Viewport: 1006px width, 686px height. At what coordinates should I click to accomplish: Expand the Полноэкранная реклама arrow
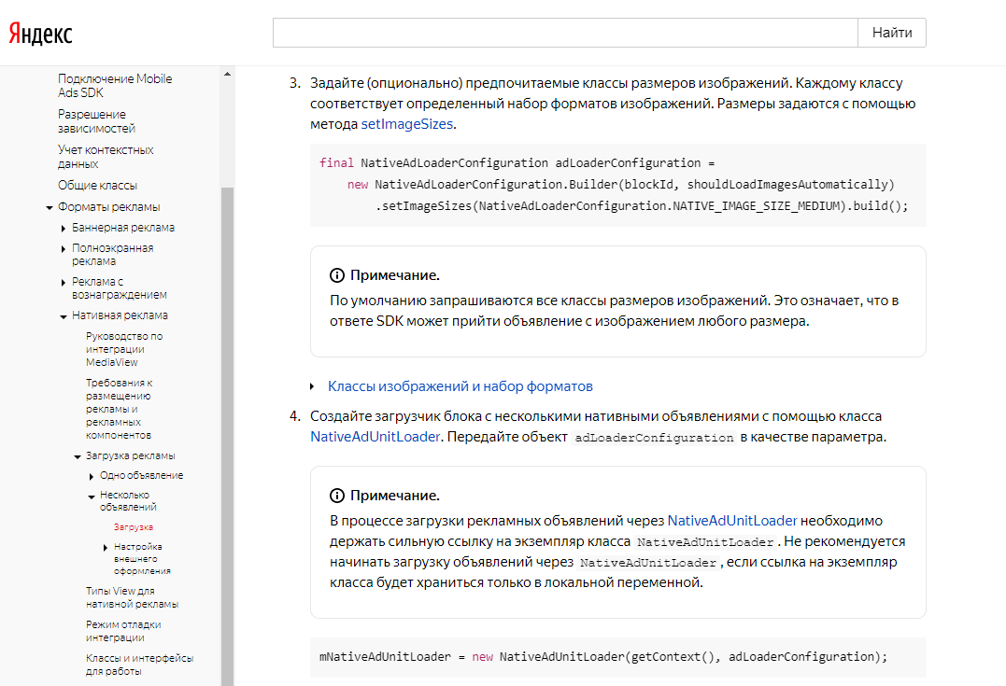[64, 249]
